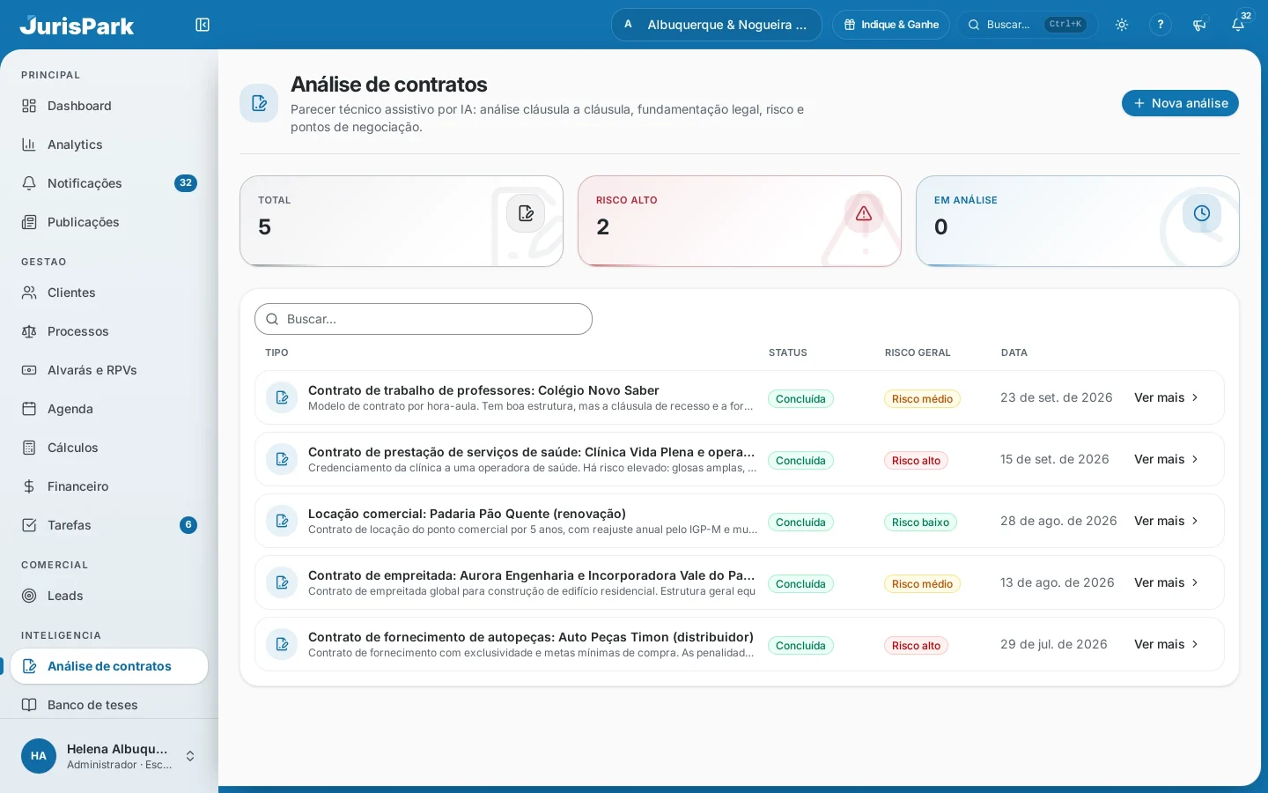Open Ver mais for Auto Peças Timon
The width and height of the screenshot is (1268, 793).
1166,644
